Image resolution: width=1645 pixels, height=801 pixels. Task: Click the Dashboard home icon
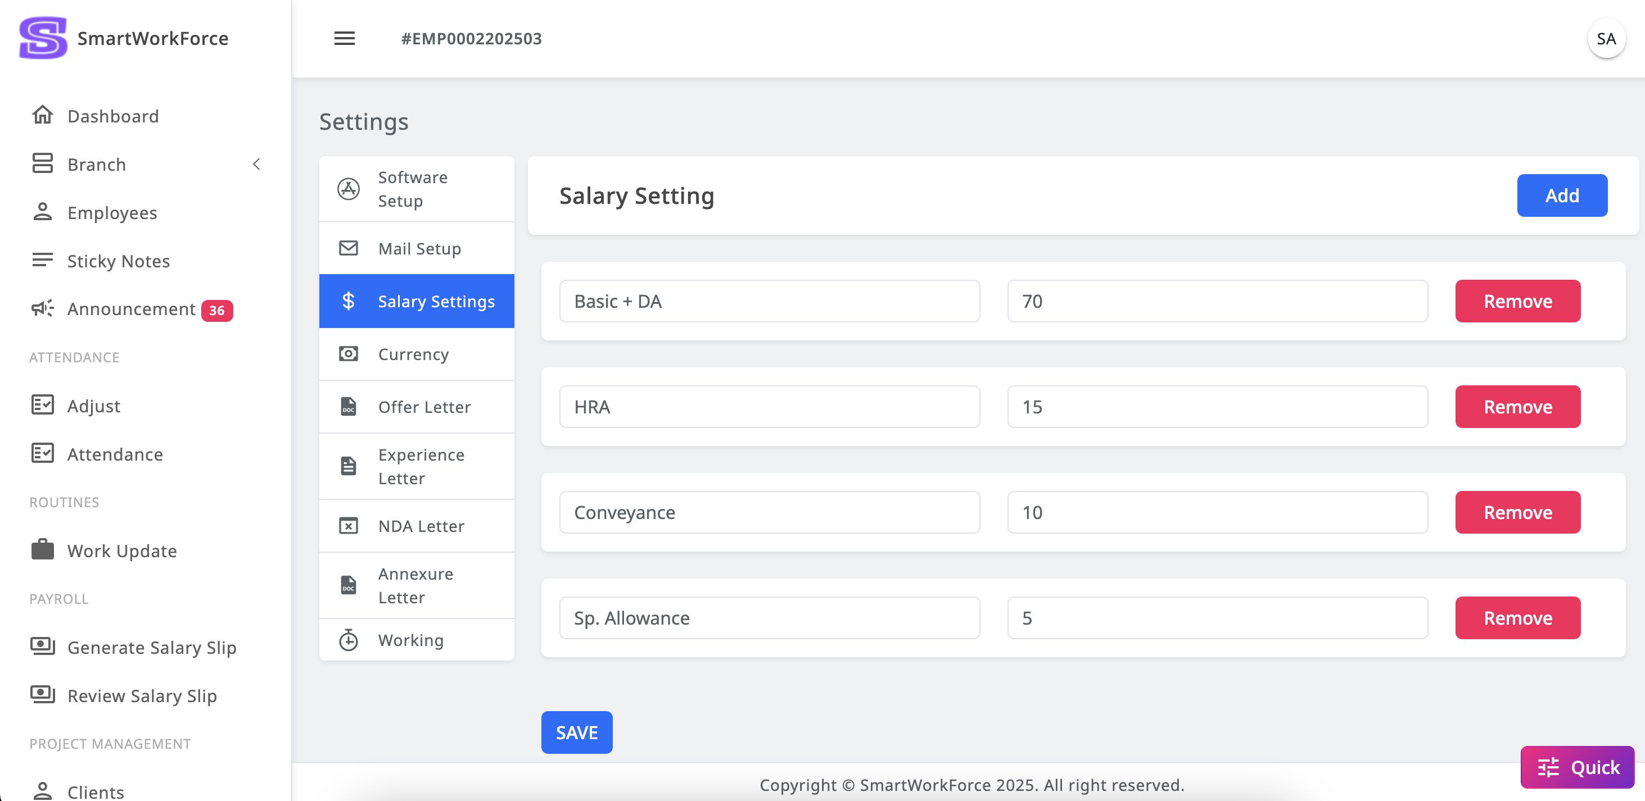pyautogui.click(x=43, y=116)
